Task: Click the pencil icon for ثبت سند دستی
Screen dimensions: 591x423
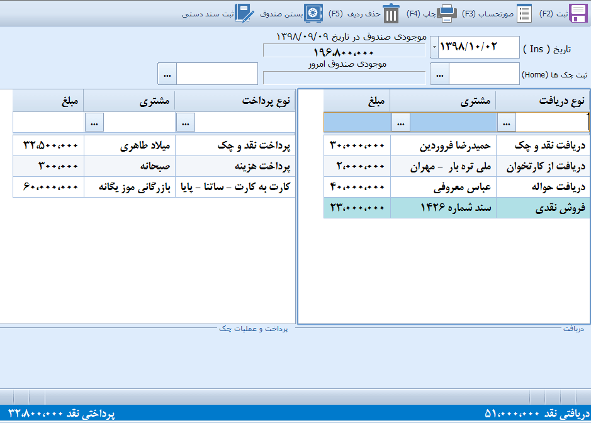Action: click(x=244, y=13)
